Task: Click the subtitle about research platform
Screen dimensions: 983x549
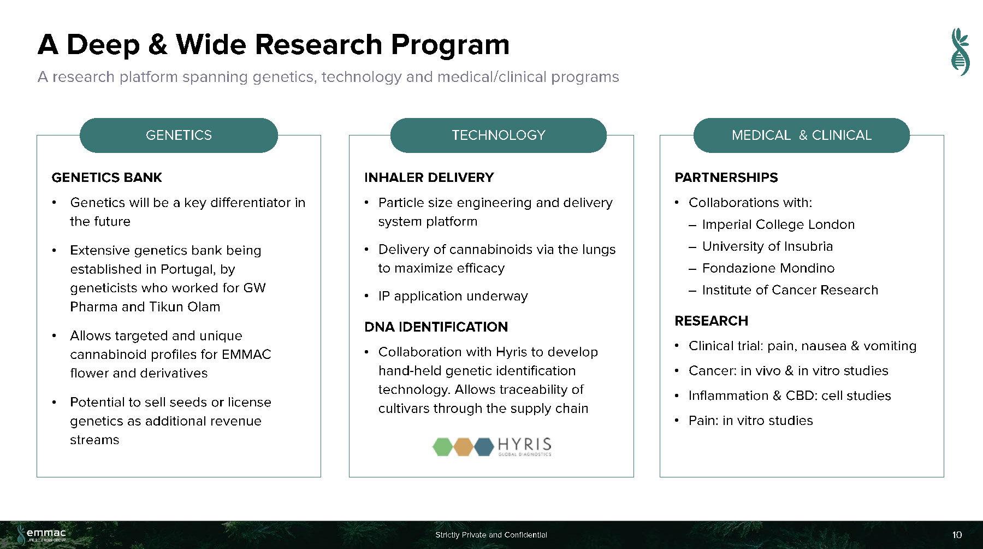Action: [x=328, y=77]
